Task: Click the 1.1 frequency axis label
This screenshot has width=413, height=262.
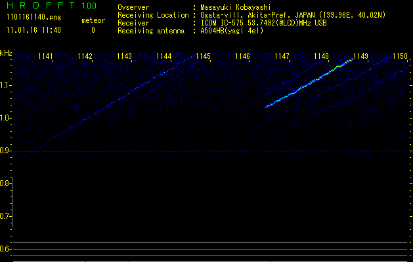Action: click(x=5, y=85)
